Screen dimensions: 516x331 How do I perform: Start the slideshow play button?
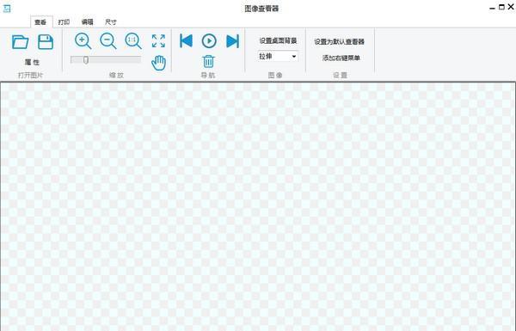tap(209, 41)
